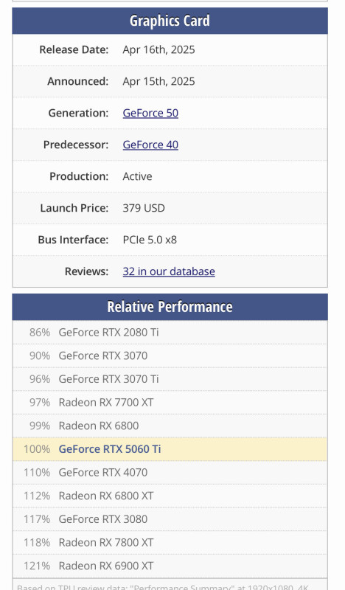Click the Generation label
This screenshot has height=590, width=345.
tap(78, 113)
